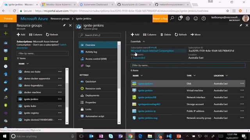
Task: Open Tags menu item
Action: [98, 66]
